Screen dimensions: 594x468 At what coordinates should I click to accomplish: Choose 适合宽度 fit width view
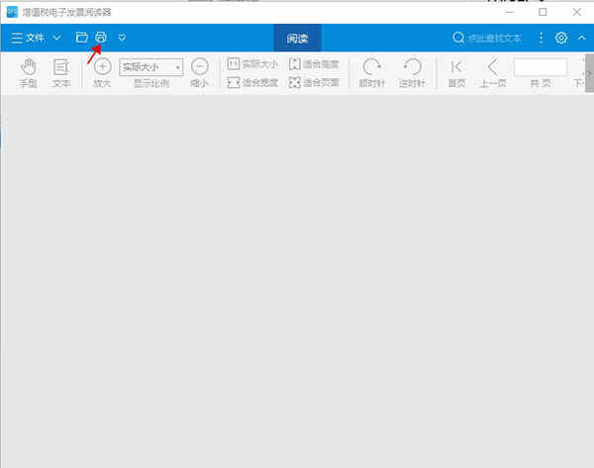(x=252, y=82)
